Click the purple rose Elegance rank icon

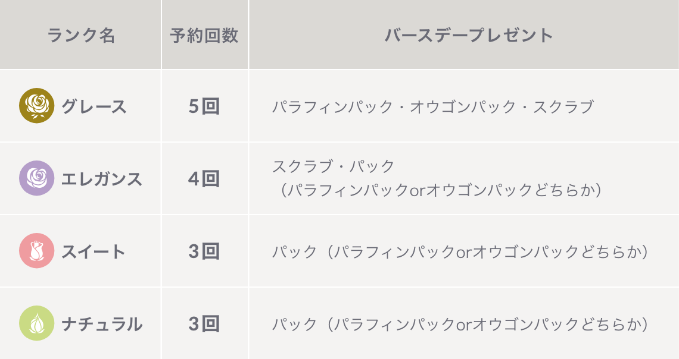coord(37,178)
